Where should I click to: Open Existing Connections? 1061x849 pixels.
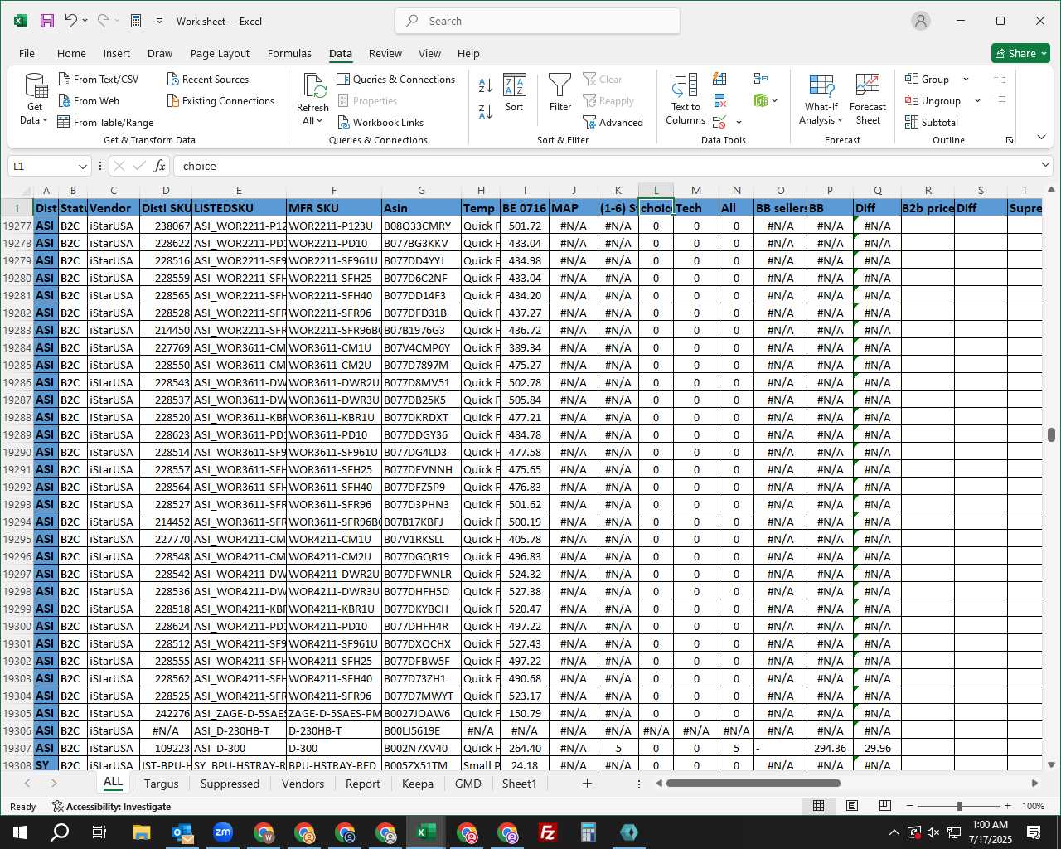[220, 100]
